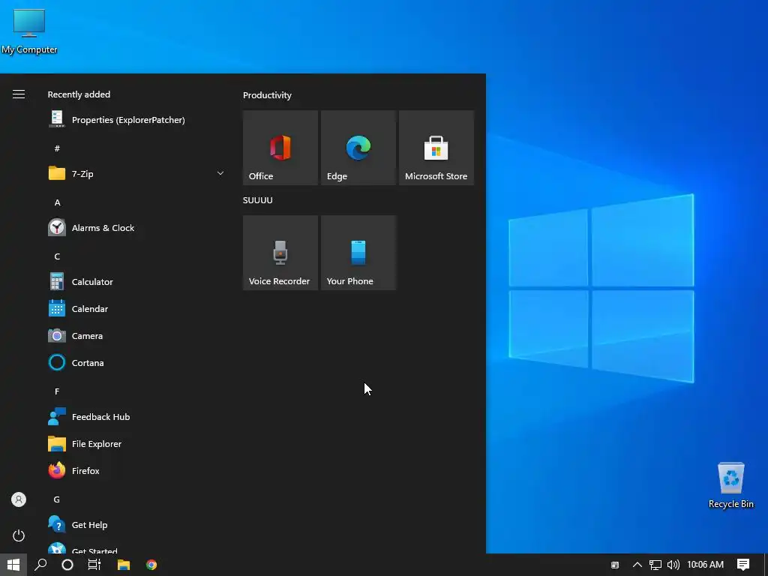
Task: Open the 7-Zip folder entry
Action: coord(136,173)
